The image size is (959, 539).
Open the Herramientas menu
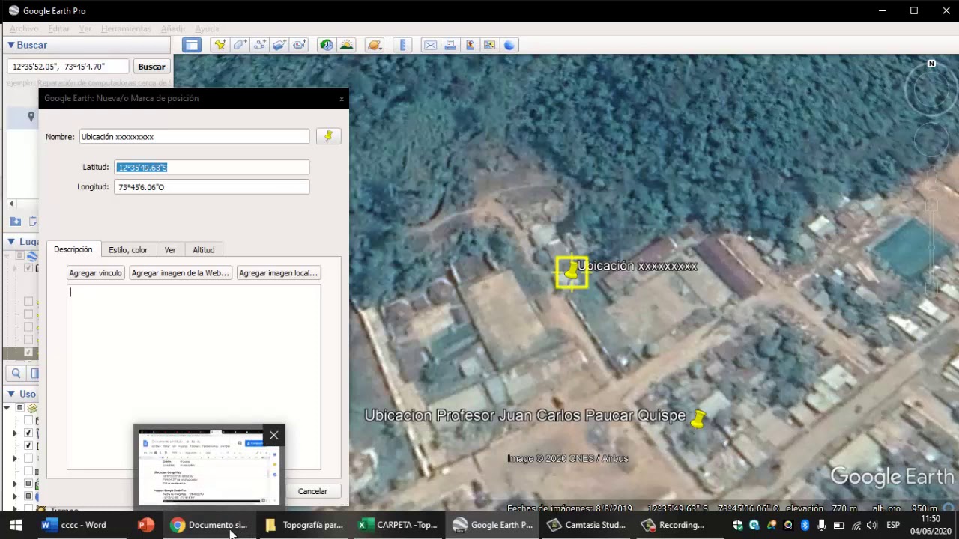126,28
